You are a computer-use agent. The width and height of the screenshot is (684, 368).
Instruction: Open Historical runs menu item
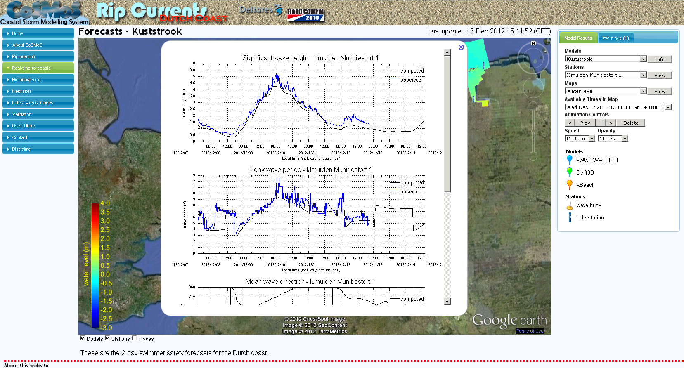coord(38,80)
